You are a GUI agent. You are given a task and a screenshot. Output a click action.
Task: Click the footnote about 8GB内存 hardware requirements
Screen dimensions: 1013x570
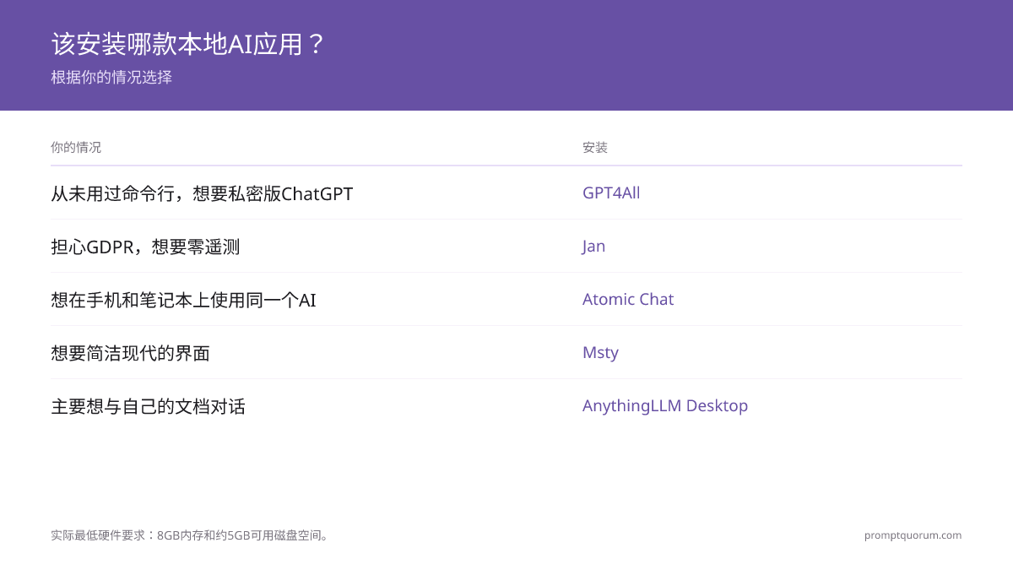tap(191, 535)
